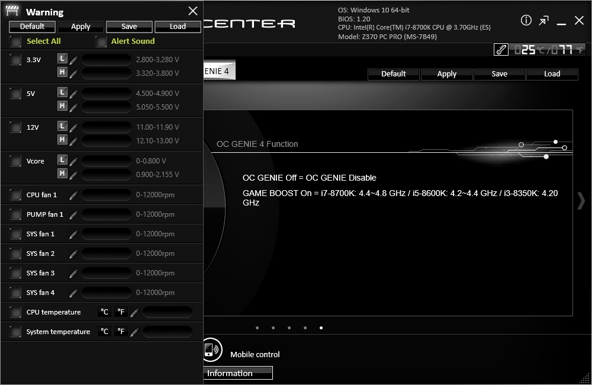The image size is (592, 385).
Task: Select the OC GENIE 4 tab
Action: pyautogui.click(x=219, y=70)
